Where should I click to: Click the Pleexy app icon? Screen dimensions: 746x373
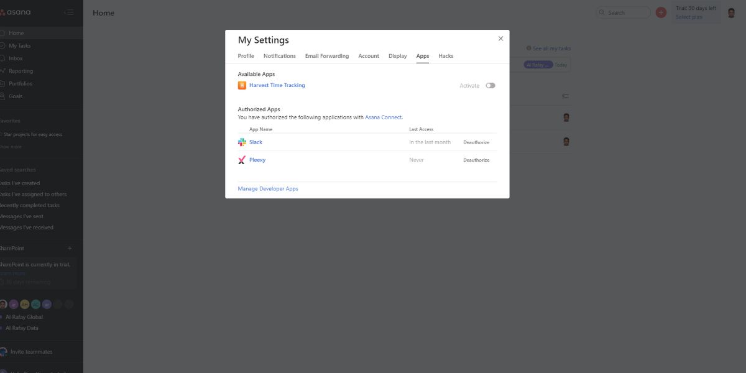tap(242, 160)
